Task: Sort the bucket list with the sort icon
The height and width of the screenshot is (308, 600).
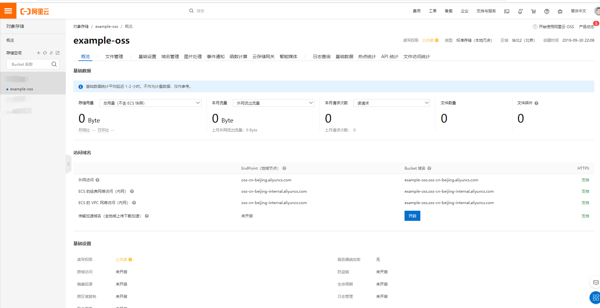Action: pos(51,53)
